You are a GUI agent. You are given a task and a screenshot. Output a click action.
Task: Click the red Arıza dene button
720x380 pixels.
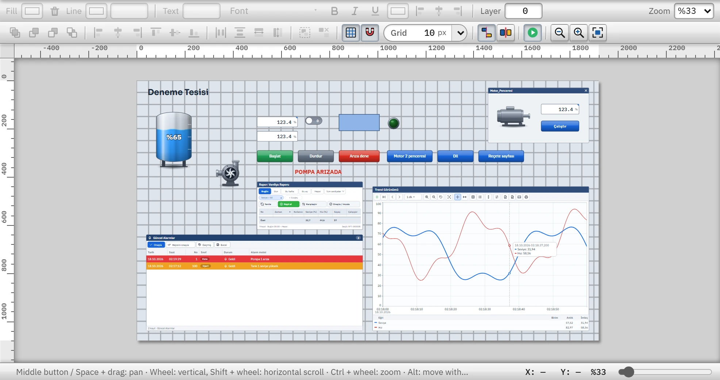click(359, 156)
